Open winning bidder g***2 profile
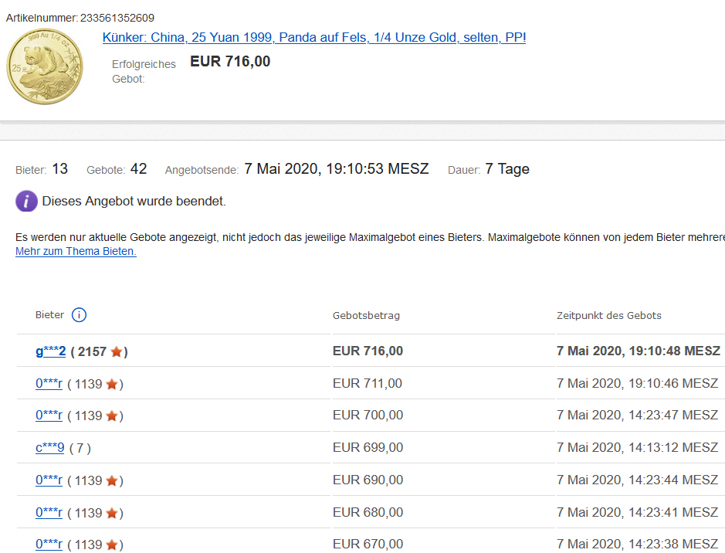Viewport: 725px width, 553px height. coord(50,351)
